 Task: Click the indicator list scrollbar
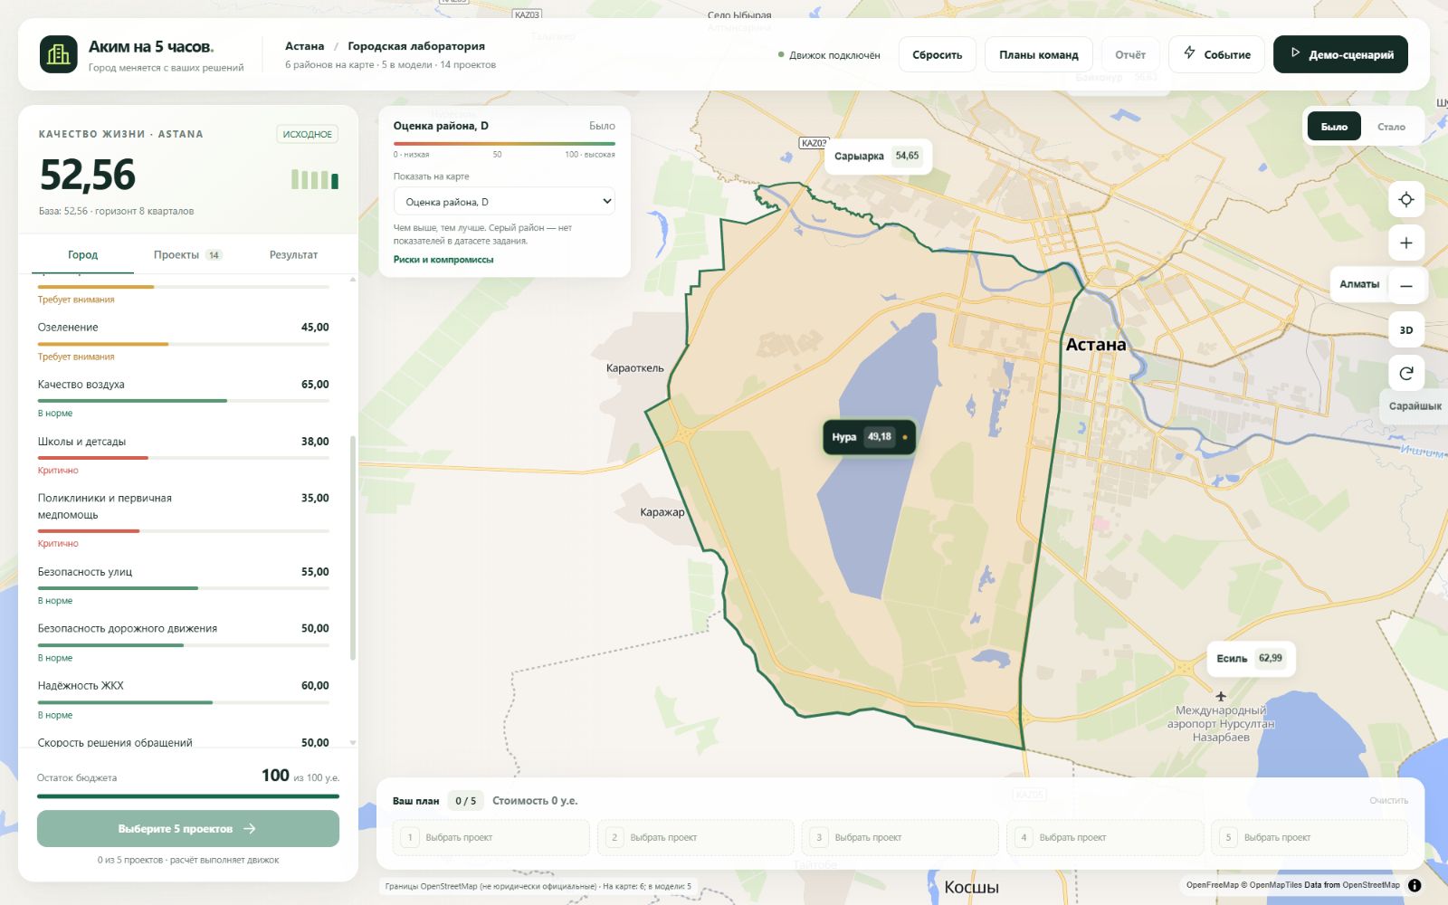[352, 548]
